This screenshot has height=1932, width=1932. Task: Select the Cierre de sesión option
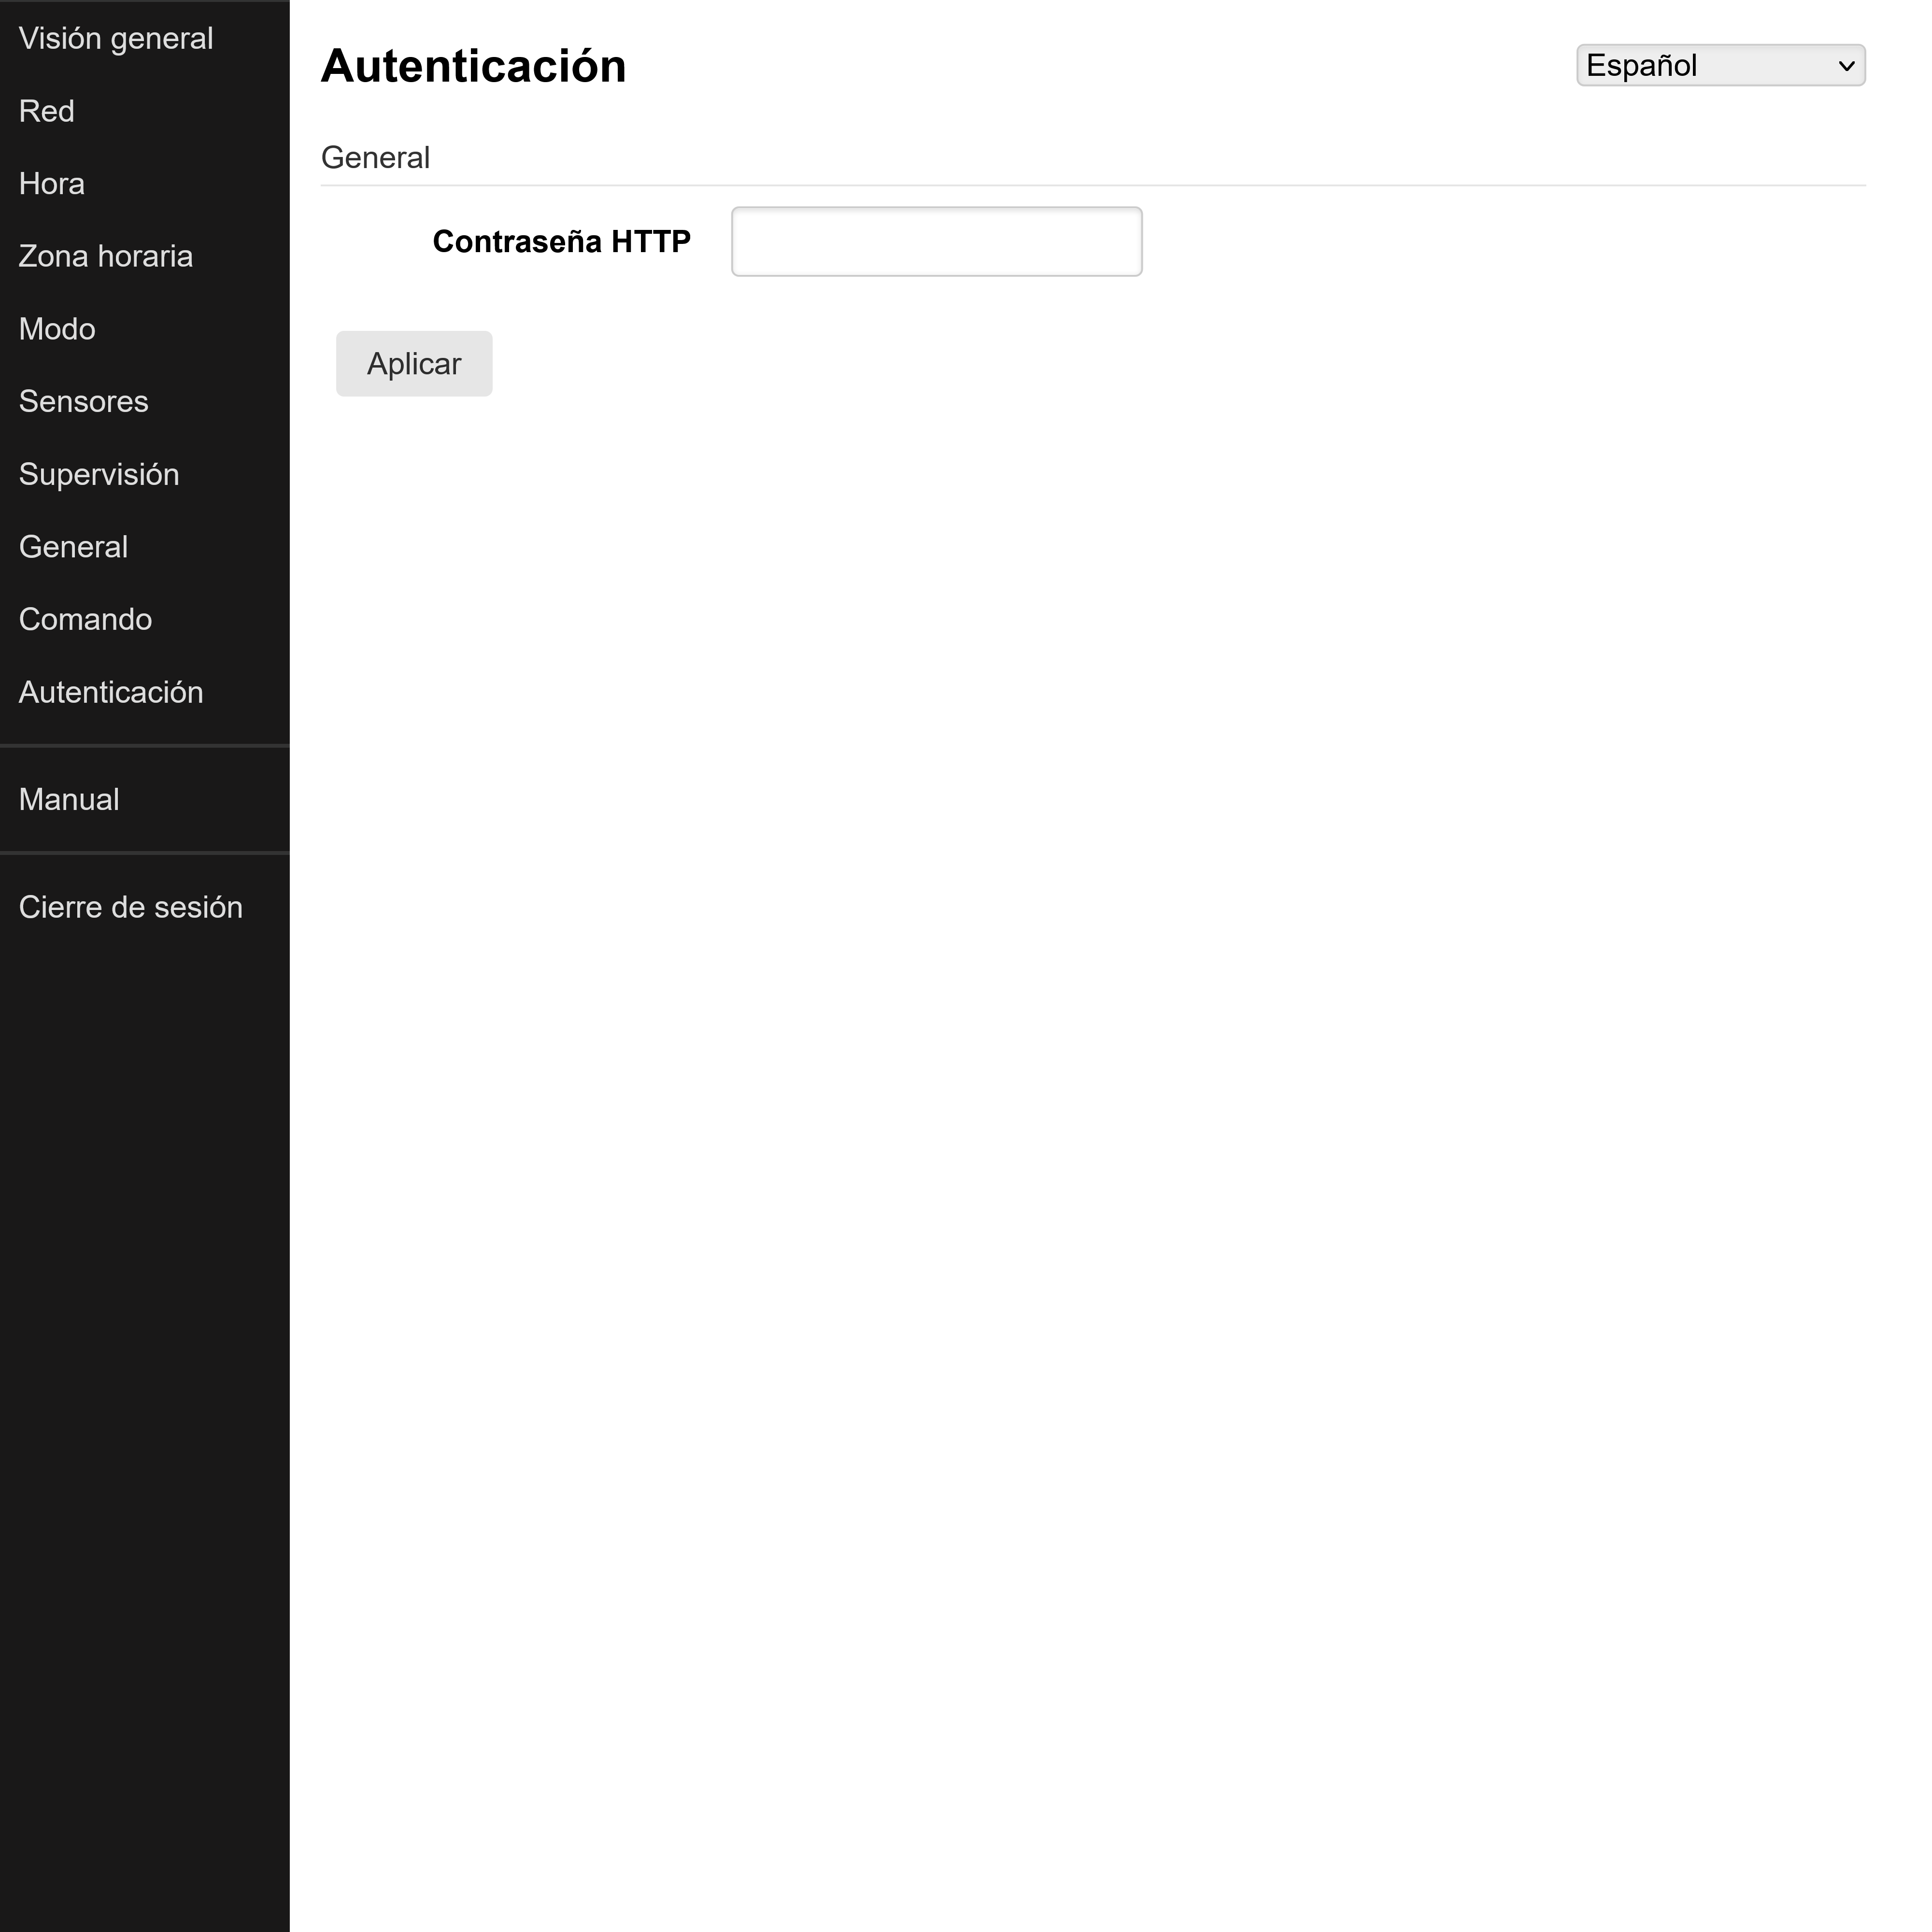131,906
